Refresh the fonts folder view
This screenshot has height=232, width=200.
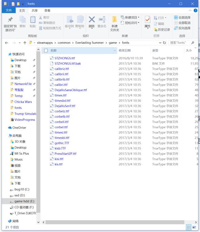tap(165, 43)
